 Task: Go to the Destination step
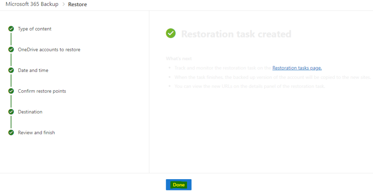point(30,112)
